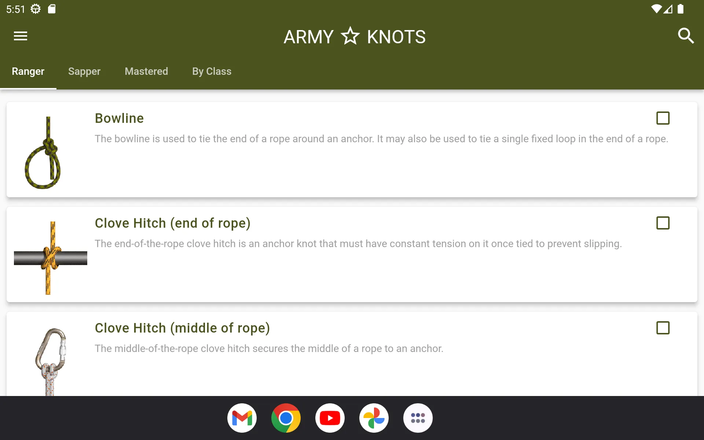Image resolution: width=704 pixels, height=440 pixels.
Task: Toggle mastered checkbox for Bowline
Action: click(x=663, y=118)
